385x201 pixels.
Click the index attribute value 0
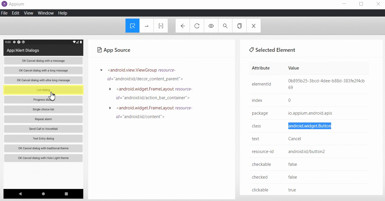click(289, 100)
